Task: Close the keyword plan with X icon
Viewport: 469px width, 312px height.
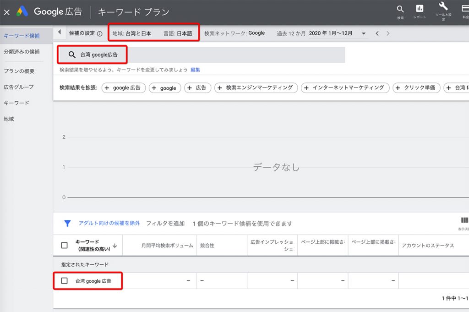Action: pos(7,12)
